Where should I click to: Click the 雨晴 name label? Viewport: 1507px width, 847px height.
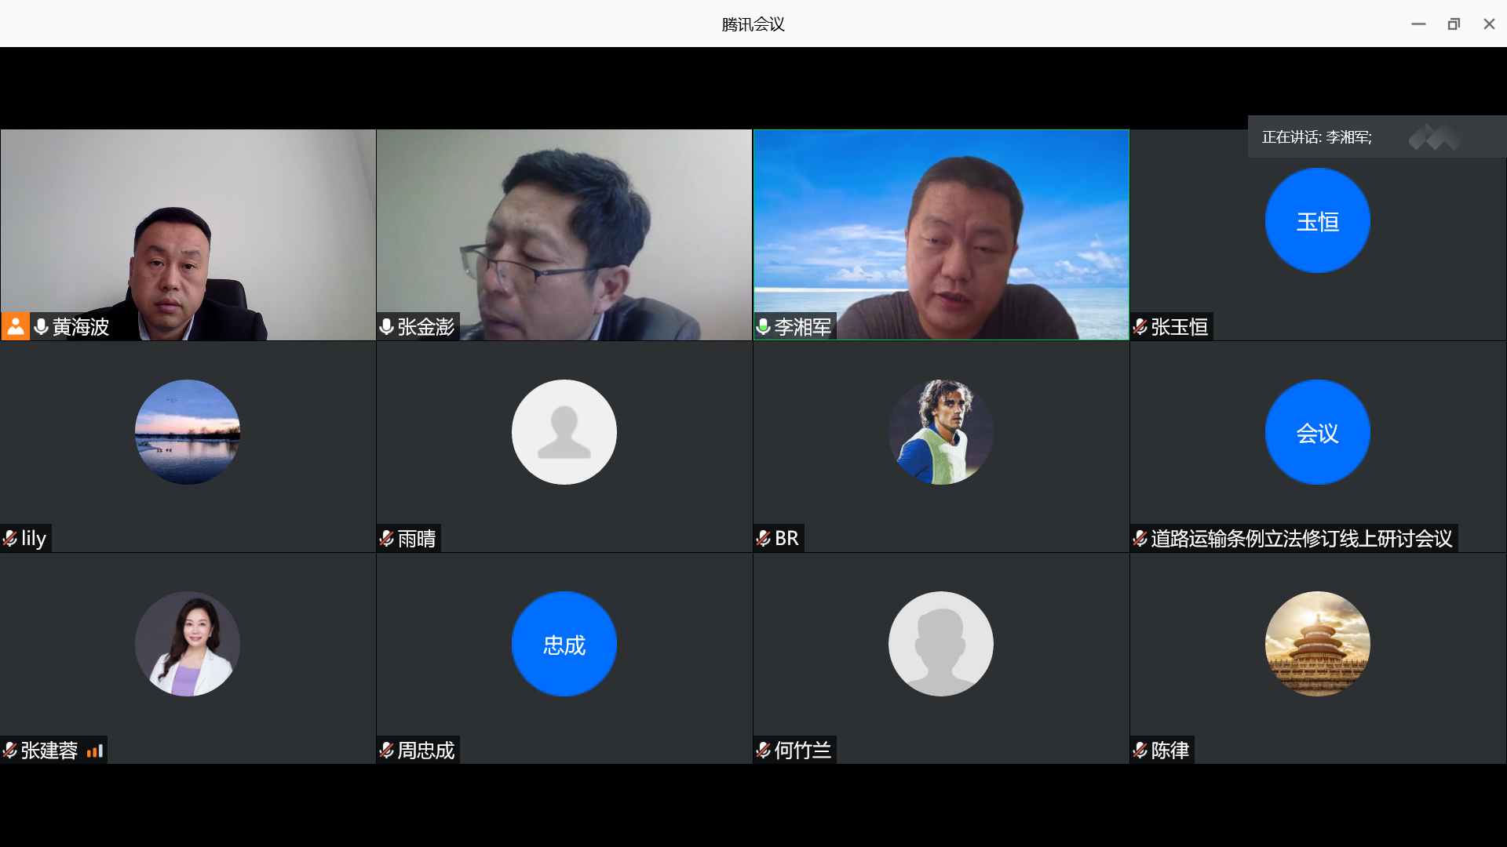(x=416, y=539)
